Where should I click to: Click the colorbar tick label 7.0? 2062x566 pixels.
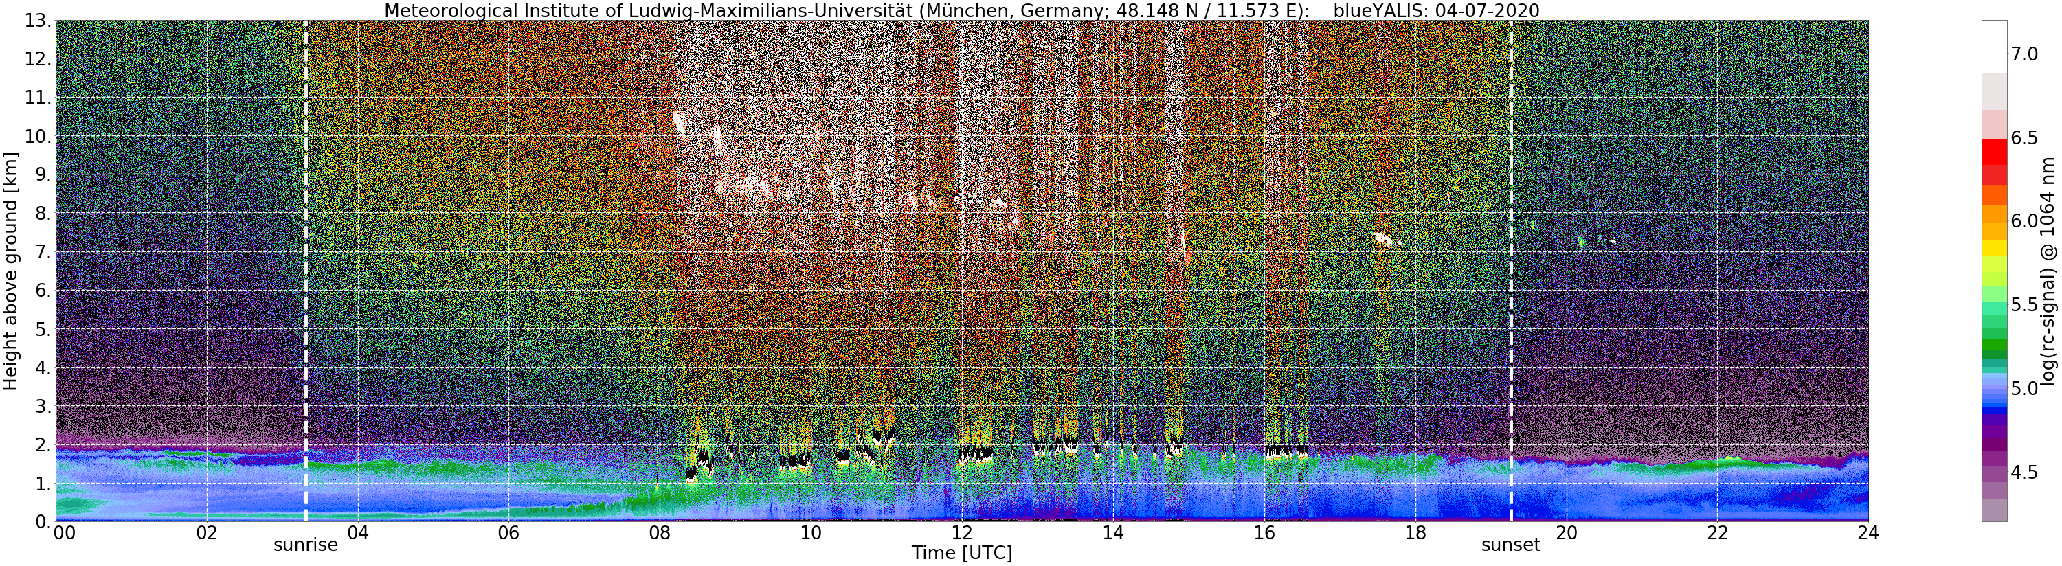click(2024, 53)
